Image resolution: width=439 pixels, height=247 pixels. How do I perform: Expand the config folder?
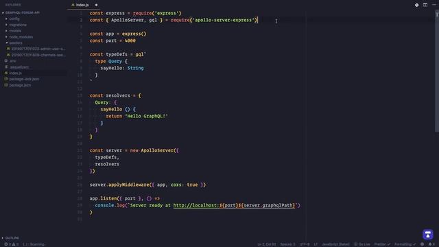click(14, 19)
